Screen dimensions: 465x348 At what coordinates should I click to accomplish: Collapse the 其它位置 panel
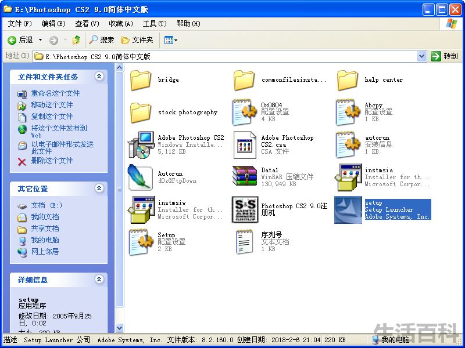(99, 188)
